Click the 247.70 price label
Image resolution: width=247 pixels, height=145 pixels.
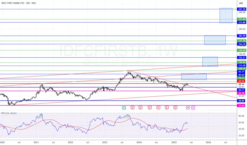[242, 9]
